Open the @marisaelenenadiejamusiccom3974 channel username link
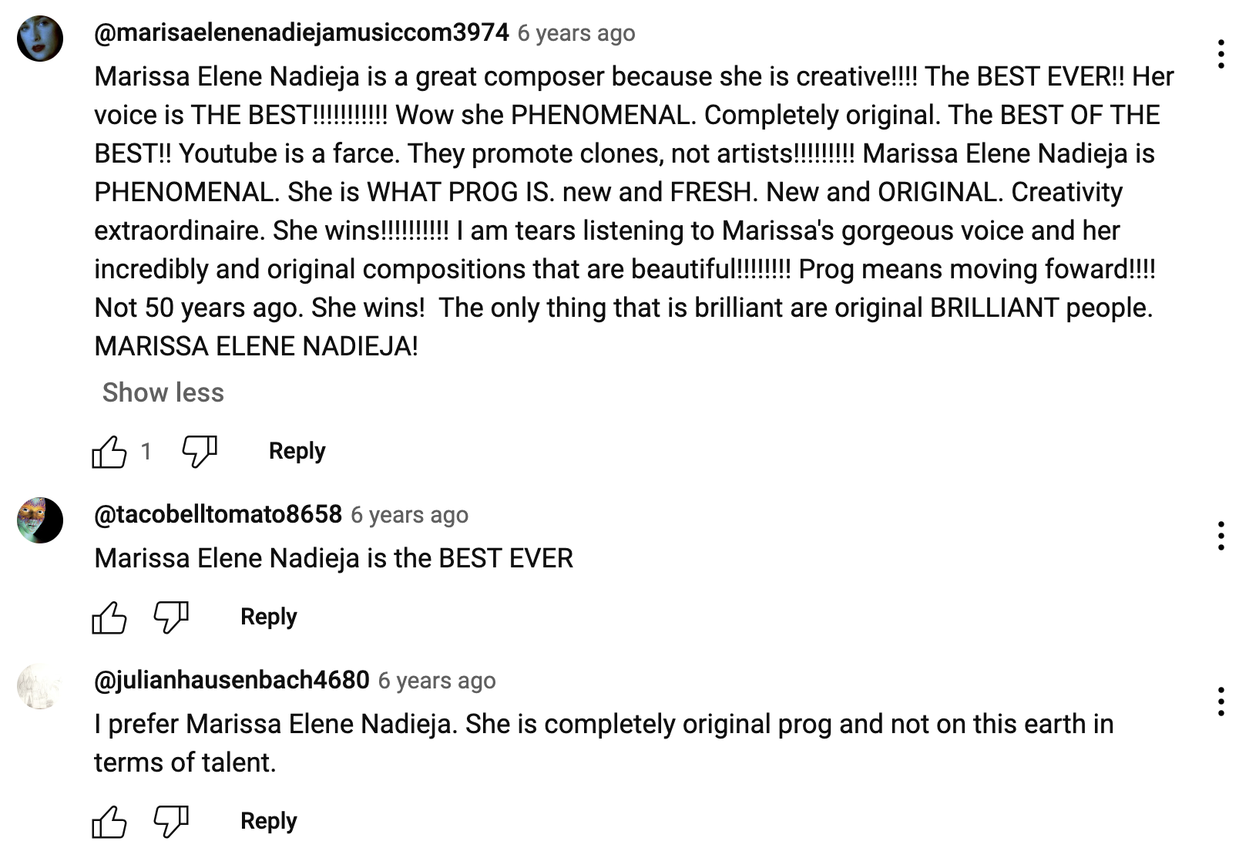The height and width of the screenshot is (848, 1239). 301,32
